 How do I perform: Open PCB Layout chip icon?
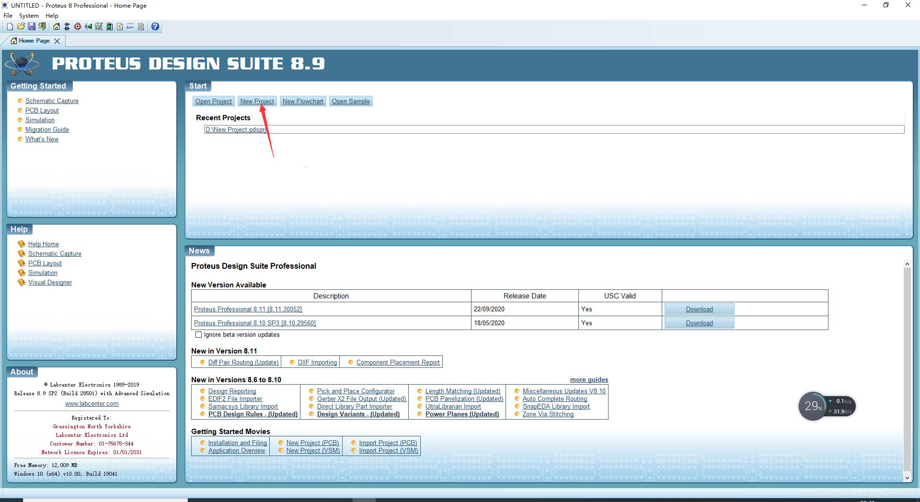coord(78,27)
